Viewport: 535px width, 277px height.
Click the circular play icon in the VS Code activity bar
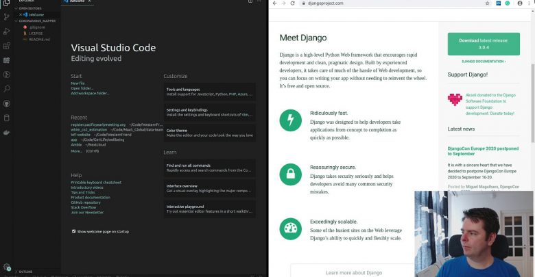(x=6, y=75)
